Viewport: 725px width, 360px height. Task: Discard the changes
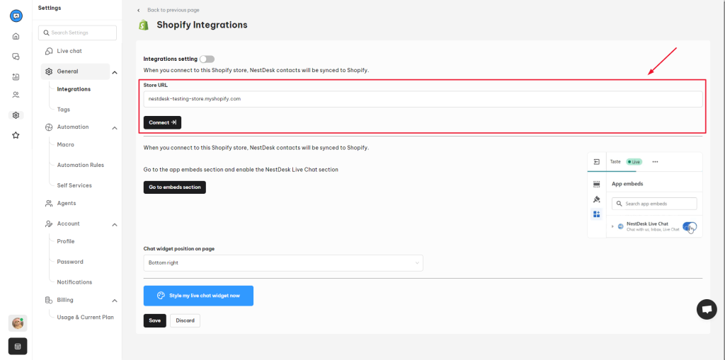pos(185,320)
